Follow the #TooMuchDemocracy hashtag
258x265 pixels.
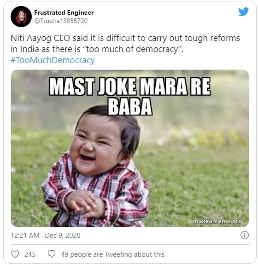point(53,60)
